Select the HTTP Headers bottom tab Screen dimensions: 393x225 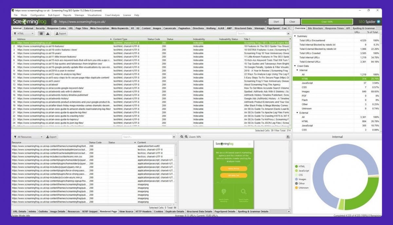(x=143, y=212)
